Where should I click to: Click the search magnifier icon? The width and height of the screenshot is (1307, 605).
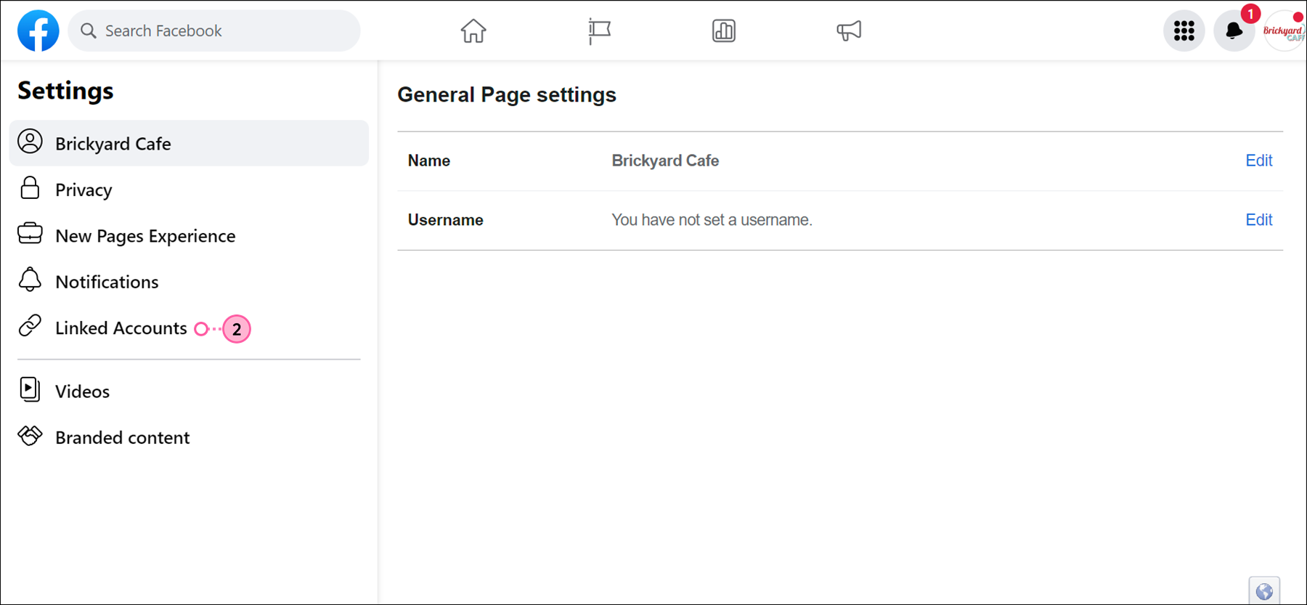(x=89, y=31)
